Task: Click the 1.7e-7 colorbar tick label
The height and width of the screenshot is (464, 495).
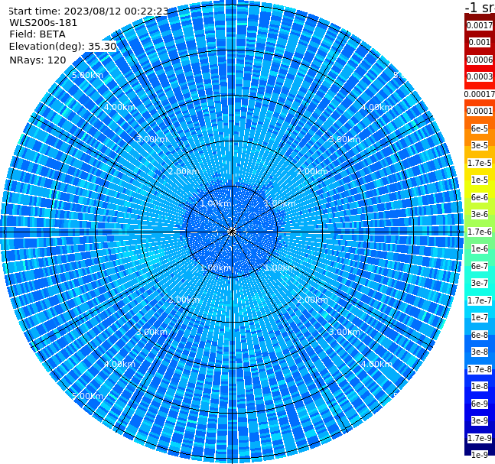Action: coord(480,300)
